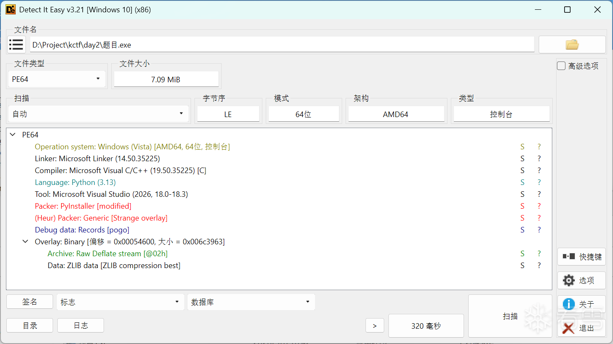This screenshot has height=344, width=613.
Task: Click the ? link on the Operation system row
Action: (x=539, y=147)
